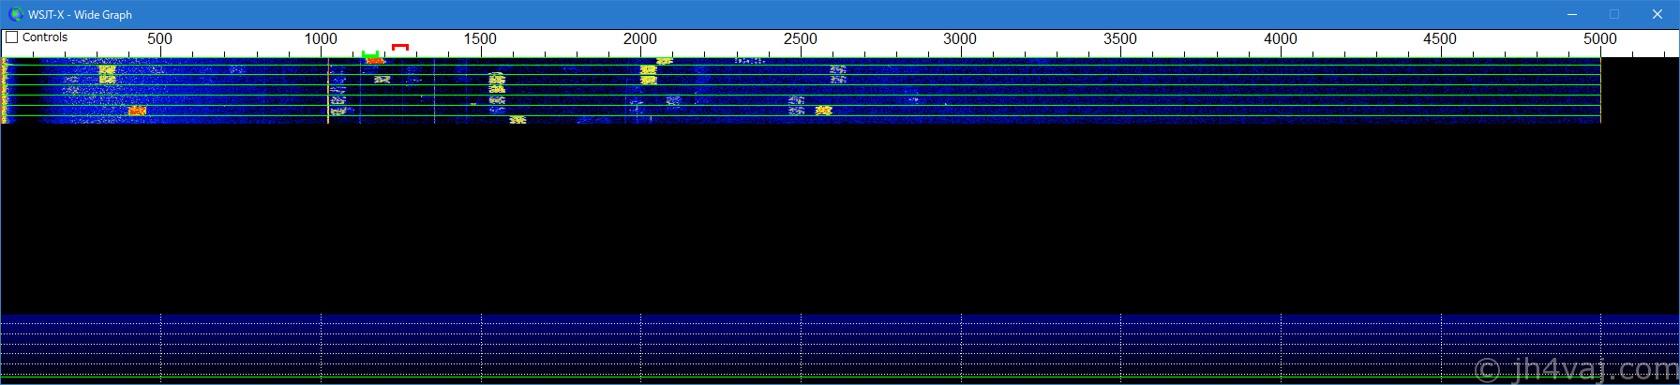The width and height of the screenshot is (1680, 385).
Task: Click 4000 Hz on the frequency scale
Action: [1281, 39]
